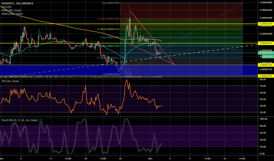
Task: Click the 0.00002992 yellow price label
Action: point(266,76)
